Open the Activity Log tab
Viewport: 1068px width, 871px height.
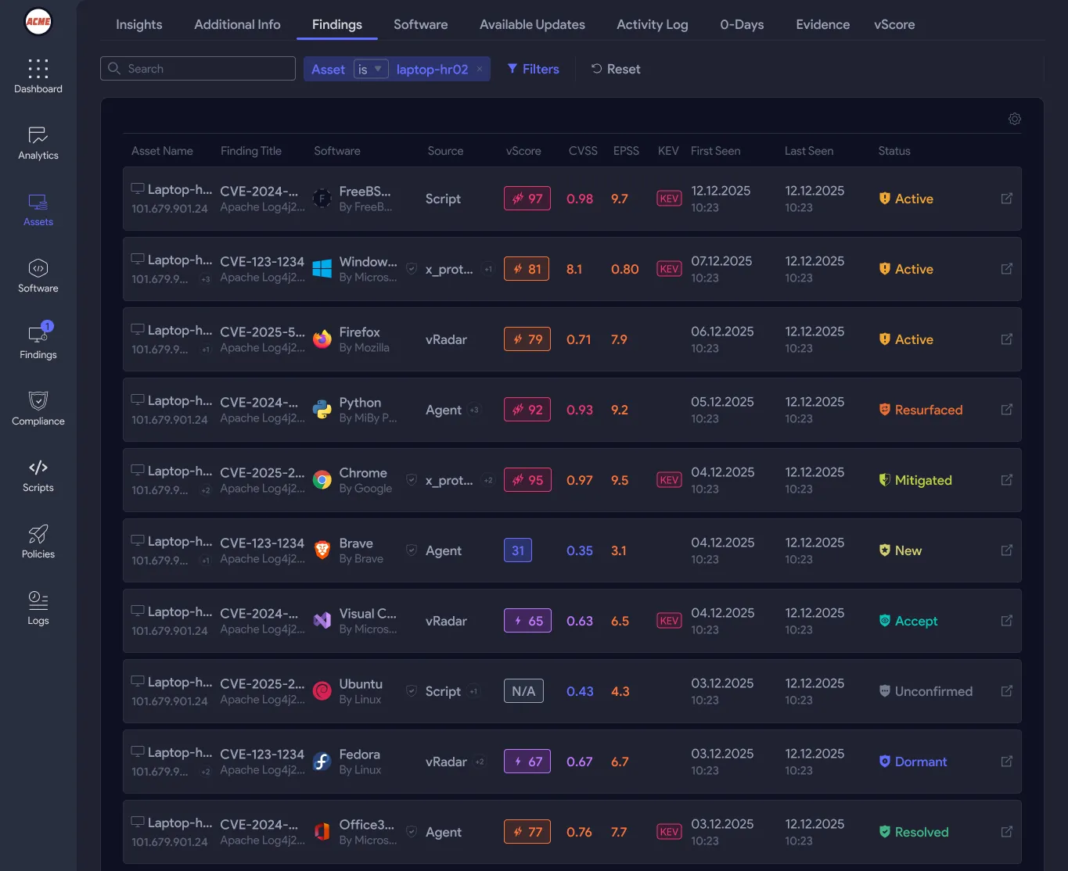coord(653,24)
